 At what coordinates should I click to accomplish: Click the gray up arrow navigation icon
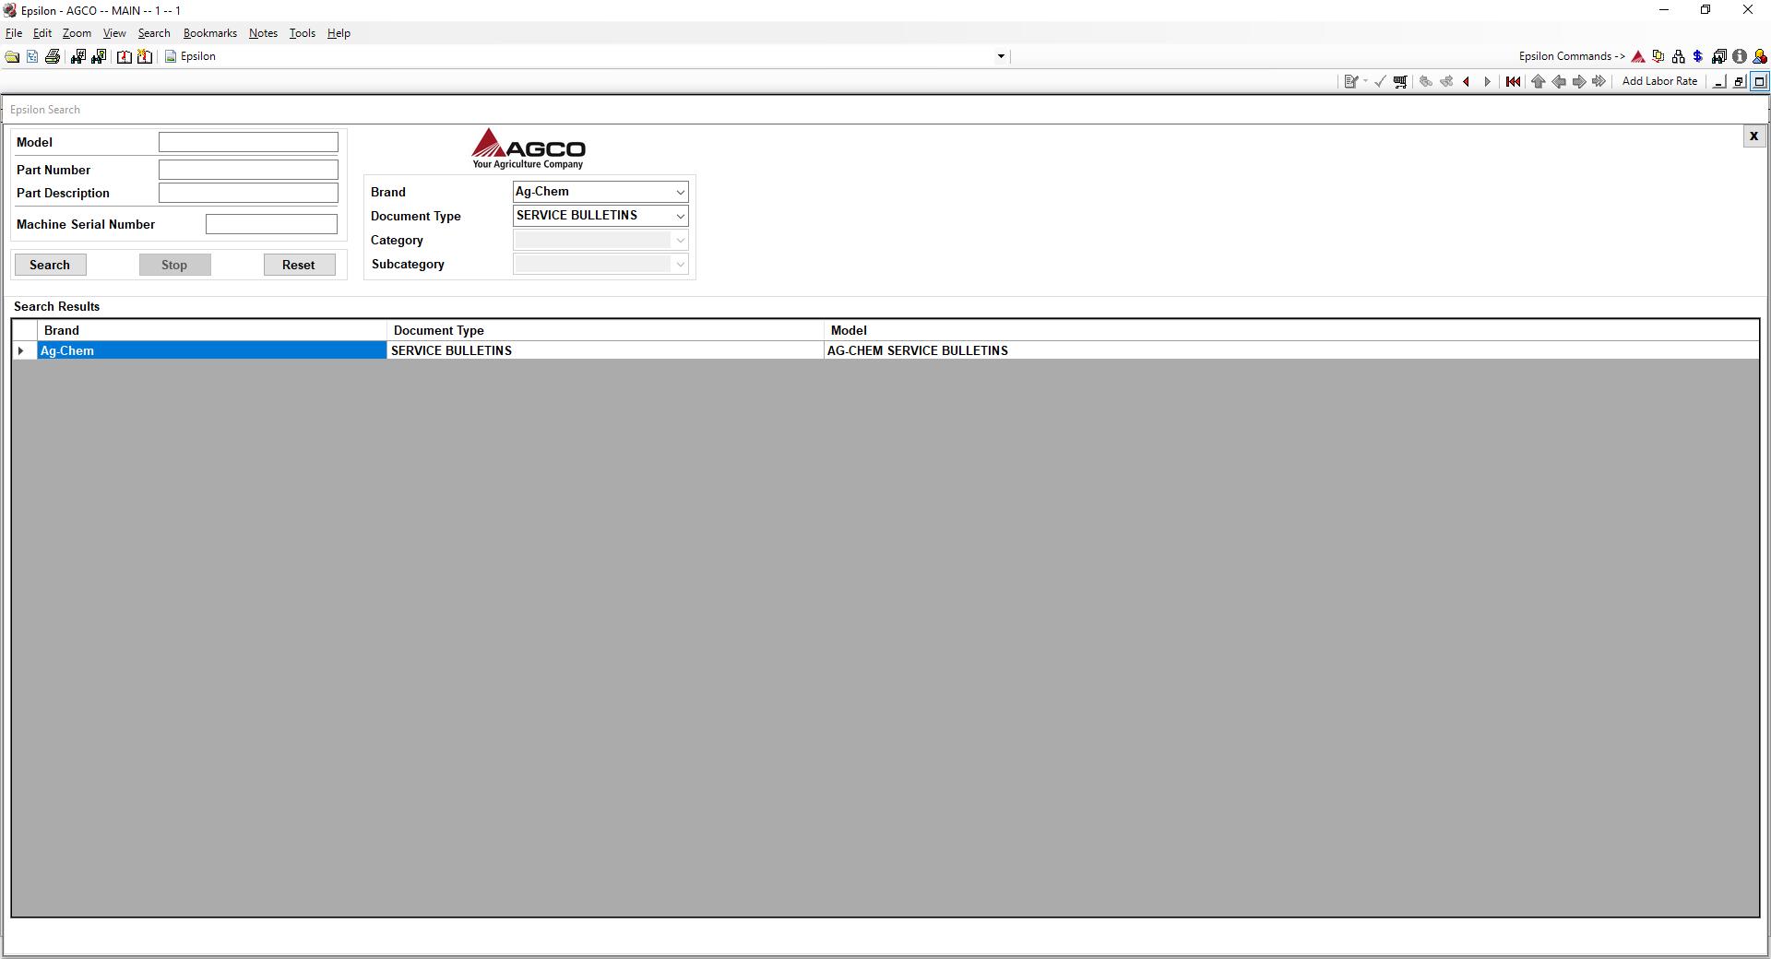click(1538, 81)
